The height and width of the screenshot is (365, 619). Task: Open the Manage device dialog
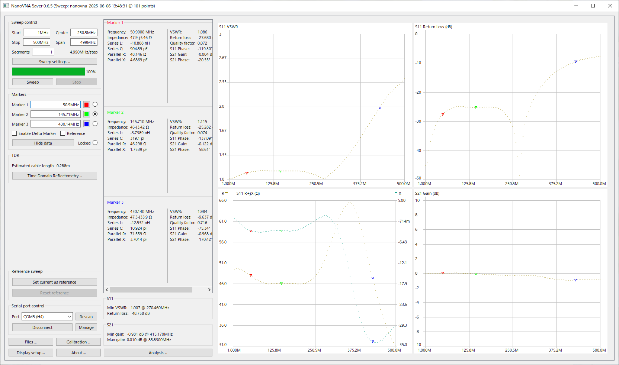[x=86, y=327]
